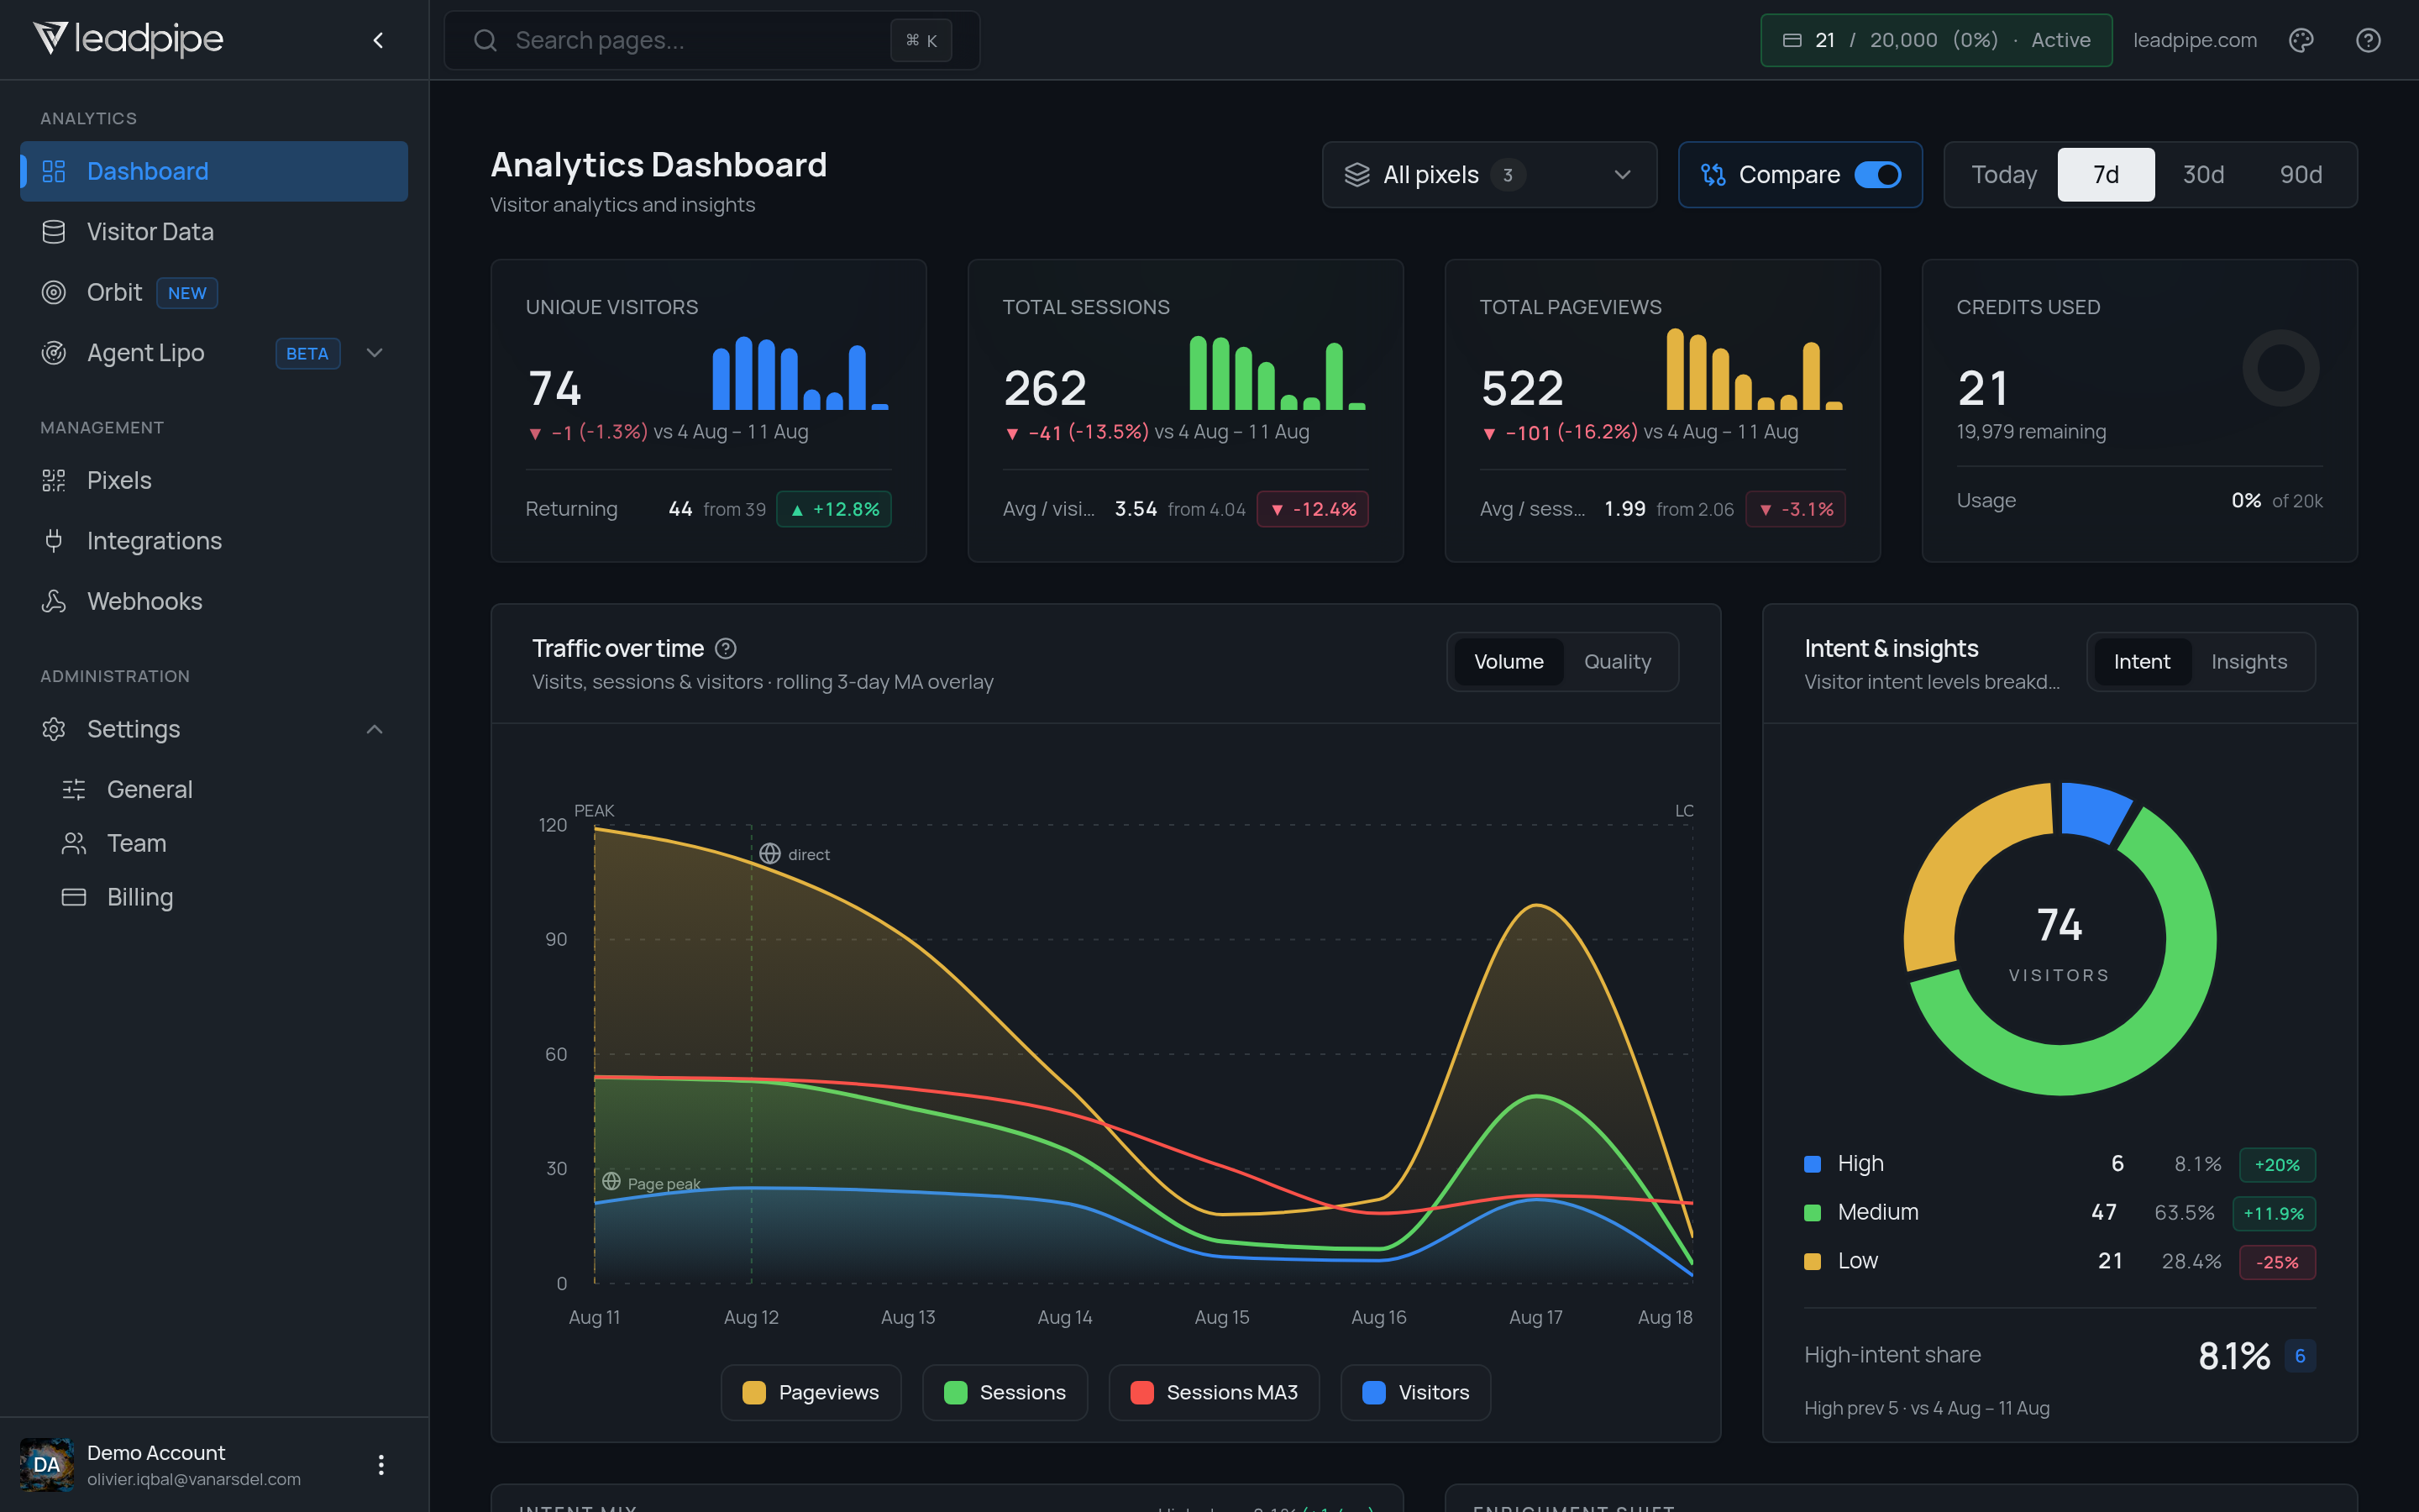Click the Low intent yellow swatch
The width and height of the screenshot is (2419, 1512).
click(1813, 1262)
